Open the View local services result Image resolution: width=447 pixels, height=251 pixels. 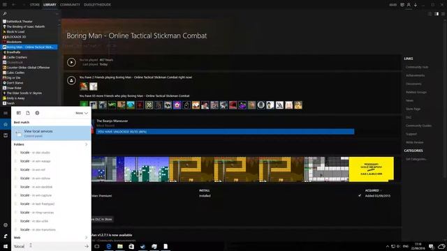click(x=51, y=133)
